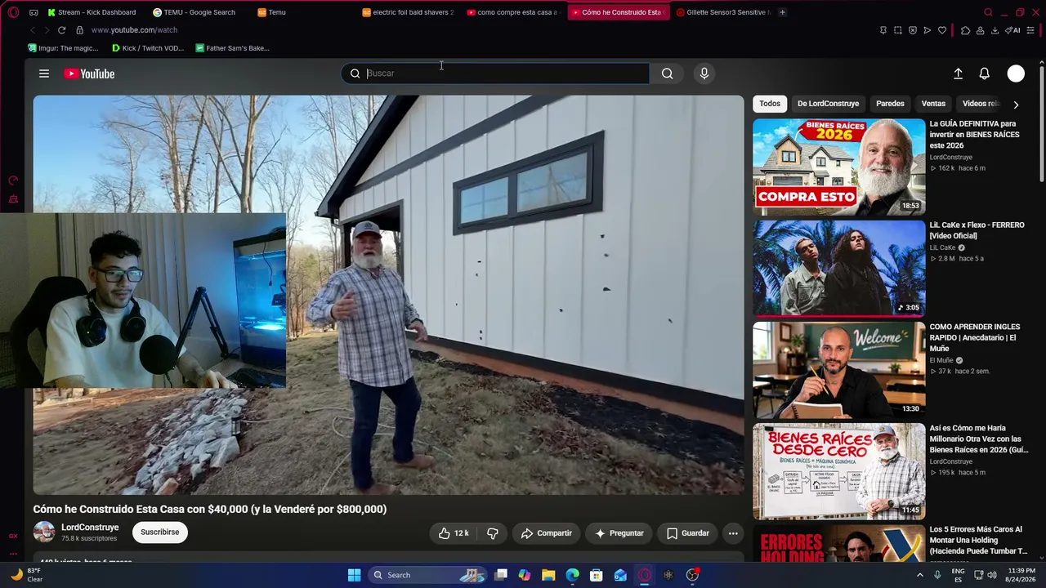Open the BIENES RAÍCES 2026 guide thumbnail
The width and height of the screenshot is (1046, 588).
pos(838,167)
